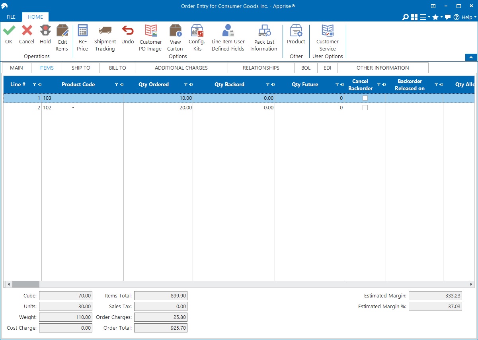Toggle the pin icon on Qty Backord column
This screenshot has height=340, width=478.
[273, 85]
